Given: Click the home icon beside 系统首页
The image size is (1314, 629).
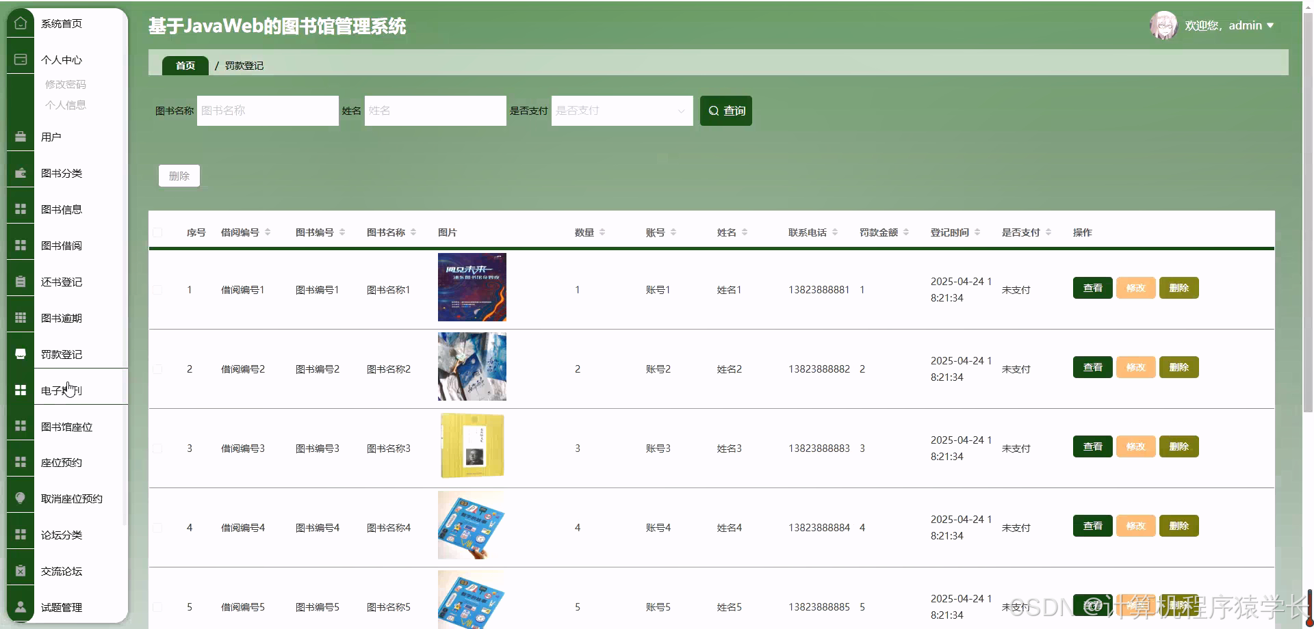Looking at the screenshot, I should (21, 23).
